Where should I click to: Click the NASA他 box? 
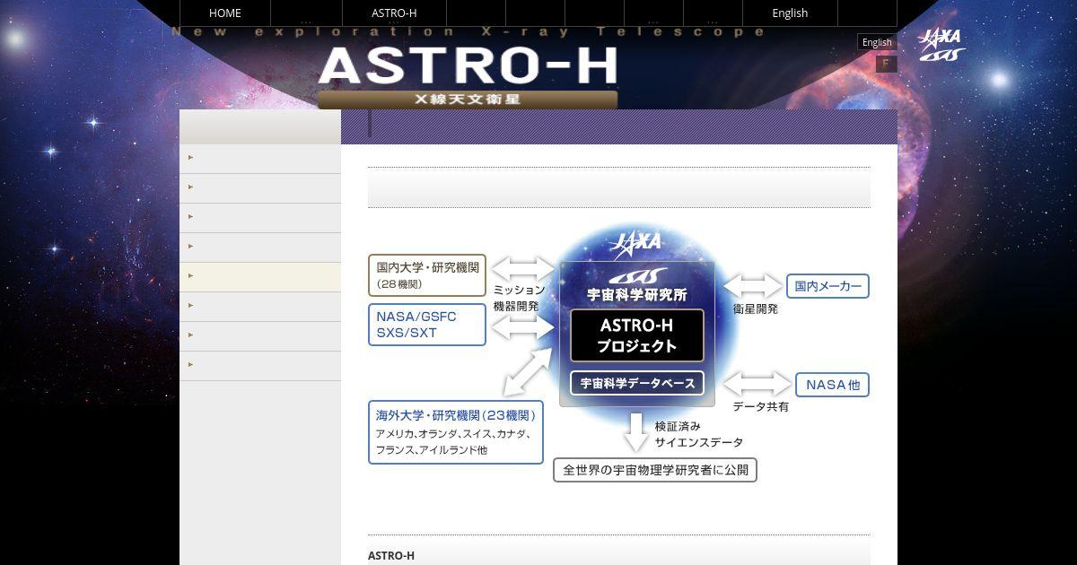pyautogui.click(x=832, y=385)
